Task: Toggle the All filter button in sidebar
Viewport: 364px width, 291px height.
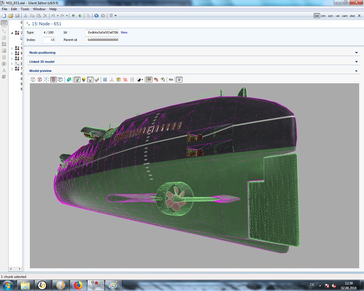Action: [x=4, y=23]
